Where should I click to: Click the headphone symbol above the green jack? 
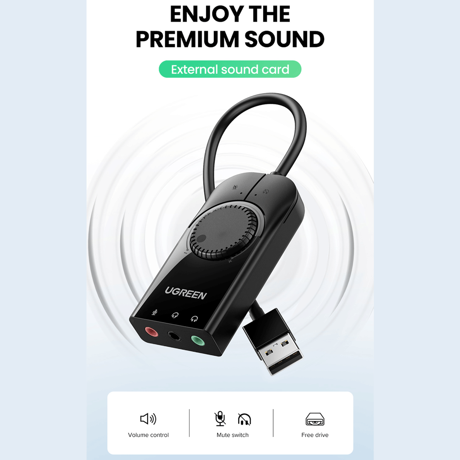194,318
